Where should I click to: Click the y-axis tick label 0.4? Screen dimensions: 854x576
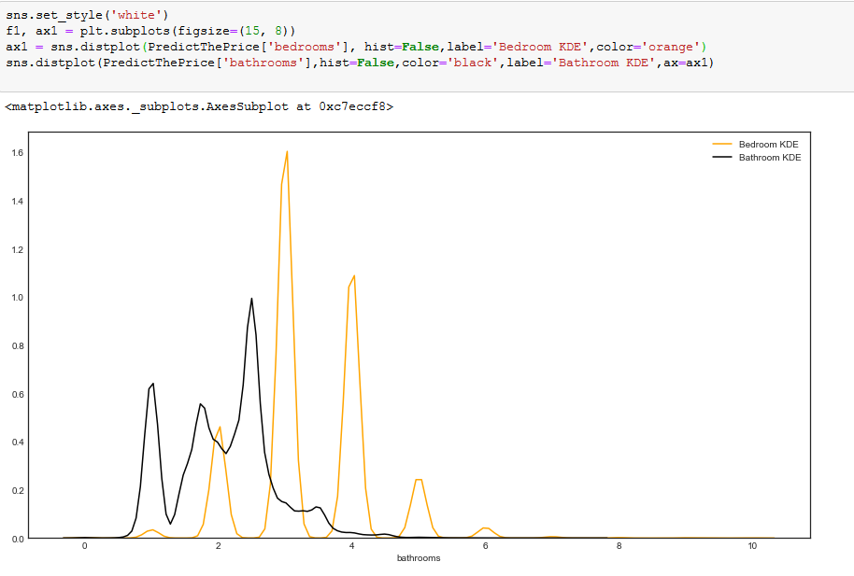pyautogui.click(x=18, y=443)
